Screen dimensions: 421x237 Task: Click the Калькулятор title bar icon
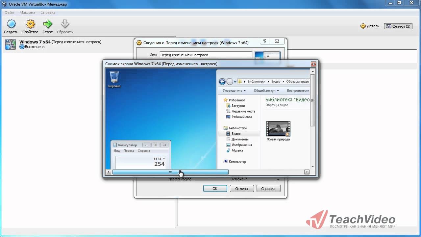tap(115, 145)
